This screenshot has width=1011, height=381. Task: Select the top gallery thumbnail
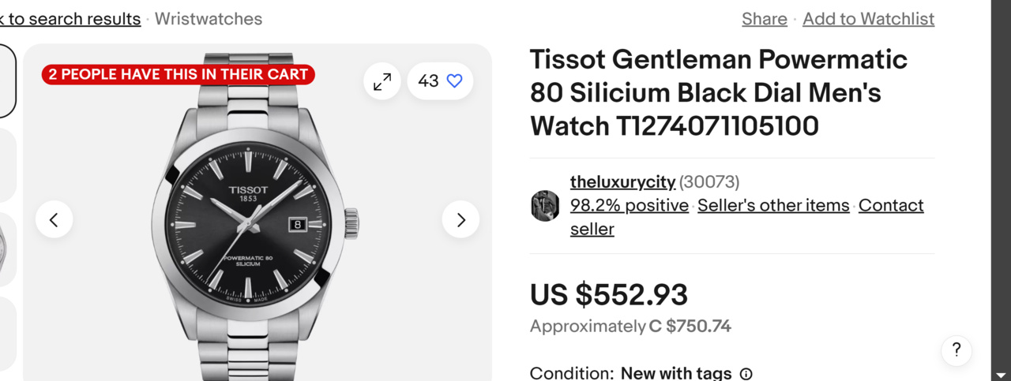pos(6,80)
